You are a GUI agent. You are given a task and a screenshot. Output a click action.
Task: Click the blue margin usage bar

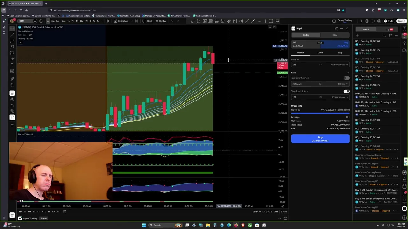(x=320, y=113)
